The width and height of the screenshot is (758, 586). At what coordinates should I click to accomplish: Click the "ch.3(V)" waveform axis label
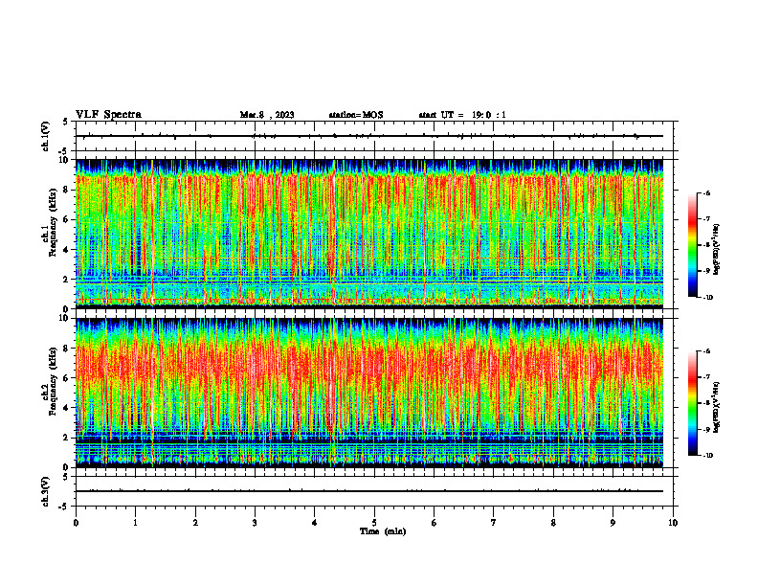pyautogui.click(x=46, y=491)
